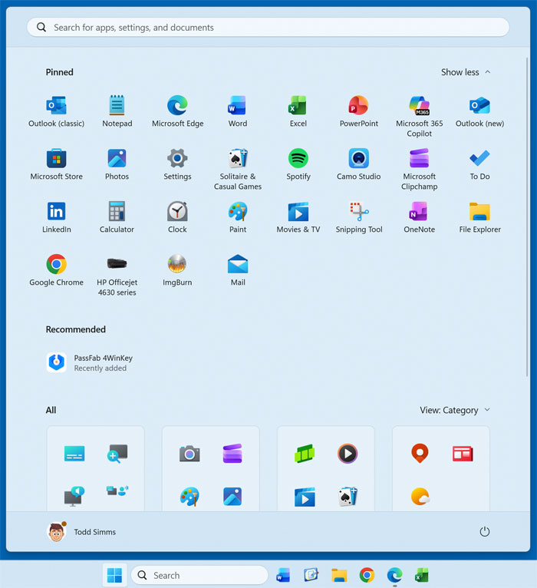Open the Clock app
This screenshot has height=588, width=537.
click(177, 217)
